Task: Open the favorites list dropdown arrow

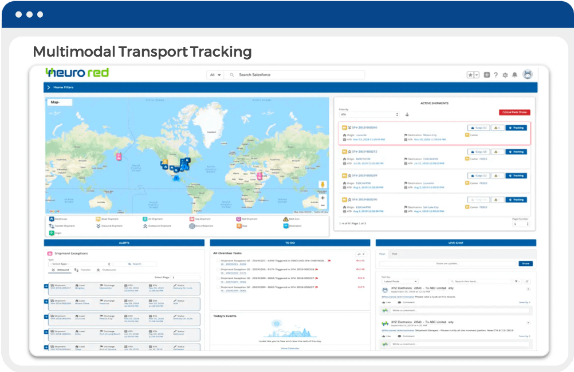Action: pyautogui.click(x=477, y=74)
